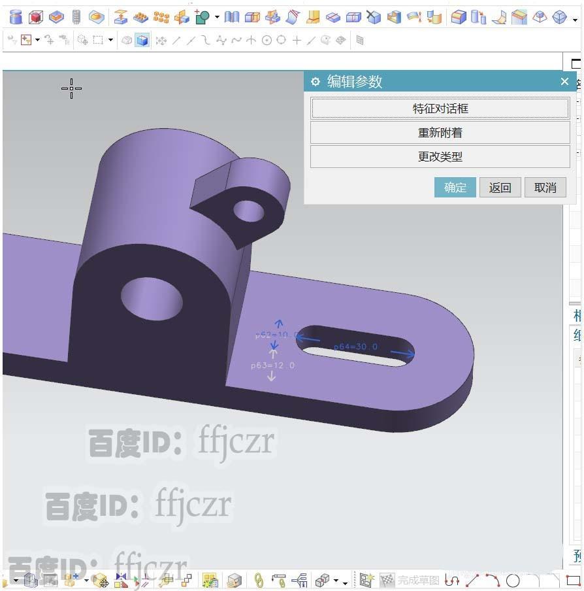Expand the dropdown arrow in the bottom toolbar

(338, 581)
